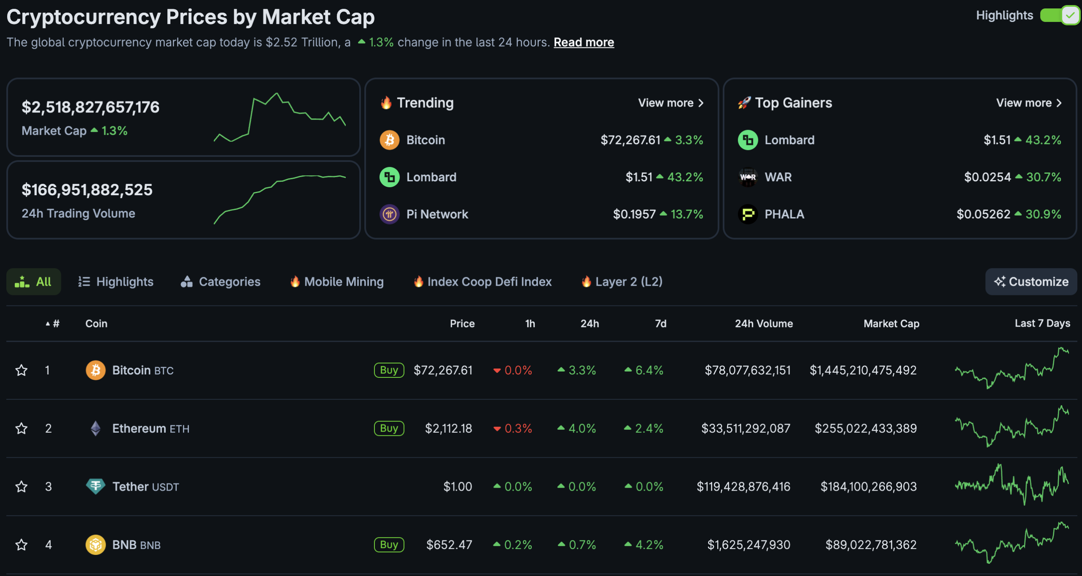Expand Top Gainers via View more
The image size is (1082, 576).
click(x=1029, y=103)
